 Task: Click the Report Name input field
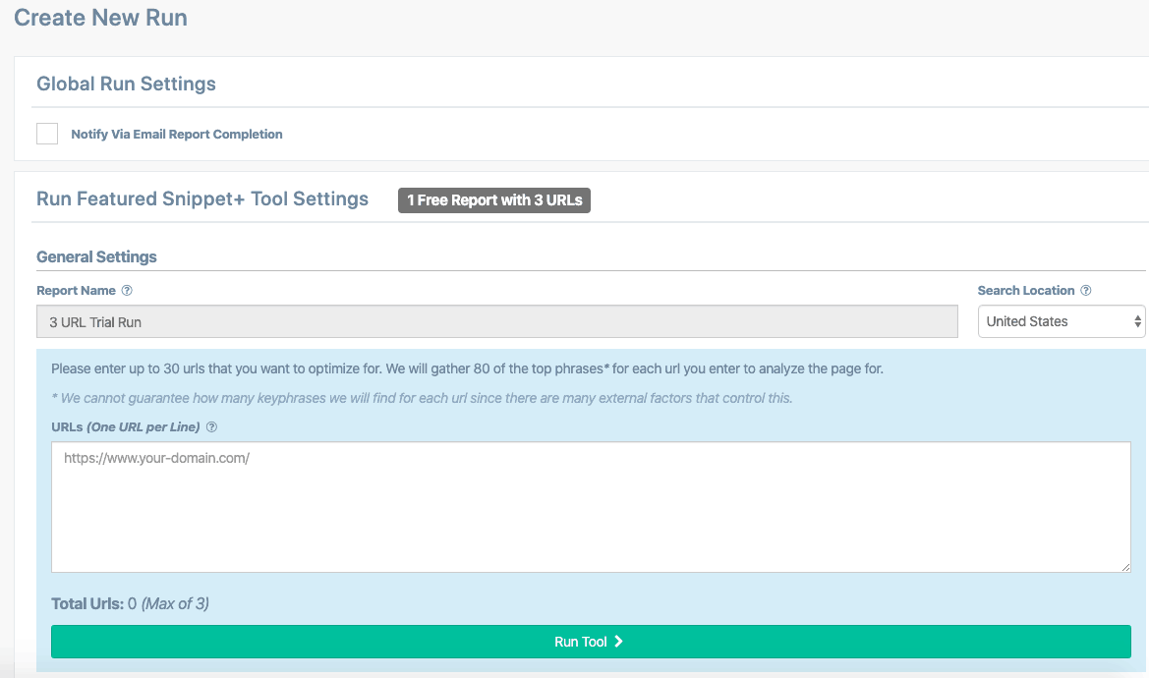click(x=496, y=321)
